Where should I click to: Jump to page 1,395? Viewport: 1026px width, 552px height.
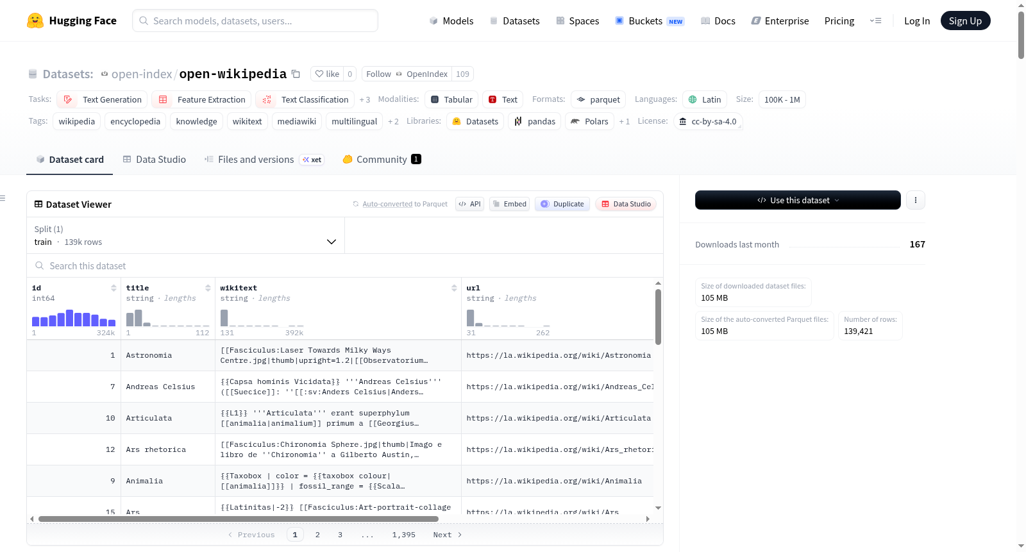point(404,535)
